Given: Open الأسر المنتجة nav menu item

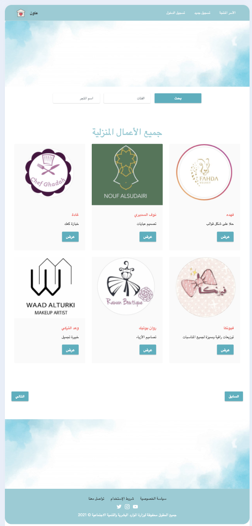Looking at the screenshot, I should (x=227, y=13).
